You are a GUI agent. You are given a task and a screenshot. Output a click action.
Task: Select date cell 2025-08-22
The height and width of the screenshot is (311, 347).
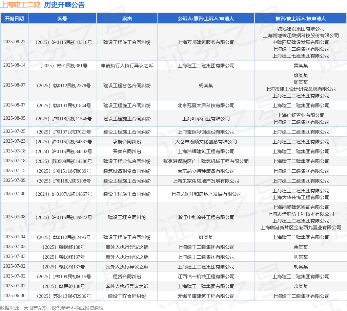(14, 42)
